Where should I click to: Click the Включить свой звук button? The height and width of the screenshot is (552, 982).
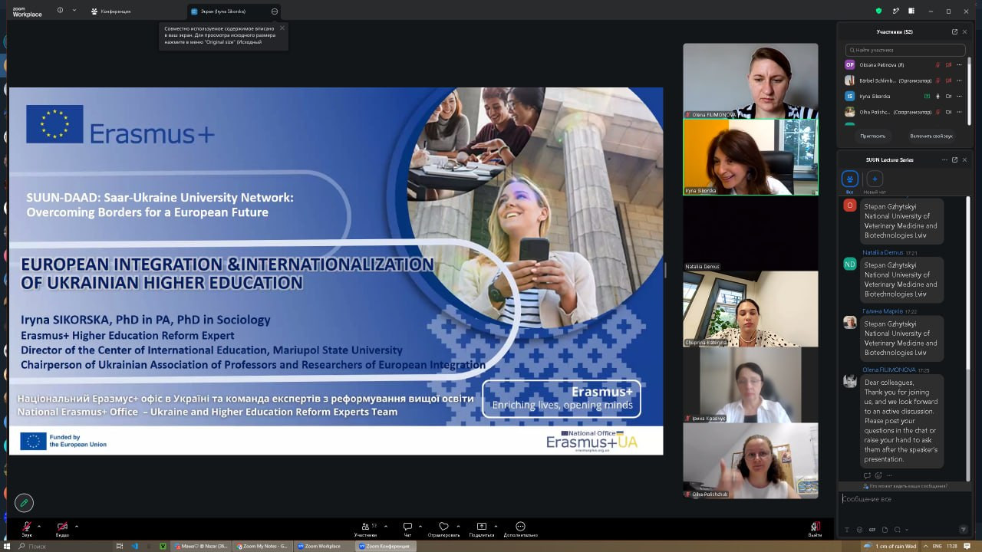click(931, 136)
